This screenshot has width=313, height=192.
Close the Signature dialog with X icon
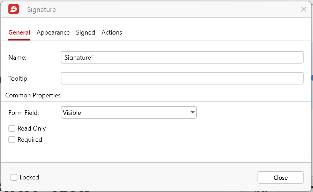[x=303, y=9]
